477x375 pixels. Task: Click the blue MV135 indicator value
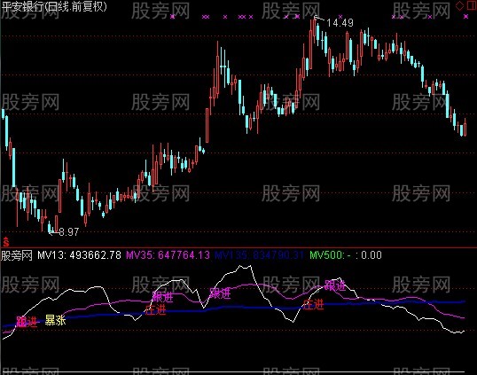coord(259,254)
